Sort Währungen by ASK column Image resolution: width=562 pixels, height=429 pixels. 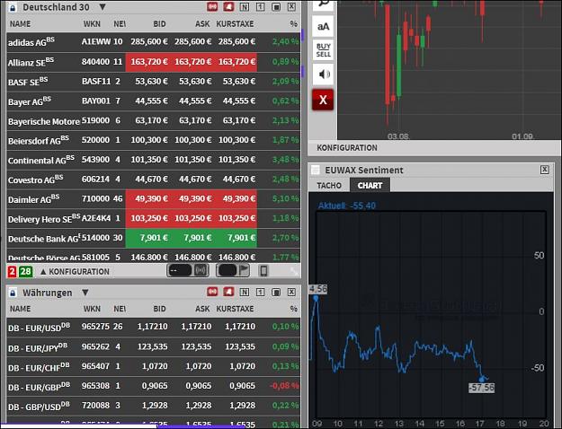202,309
